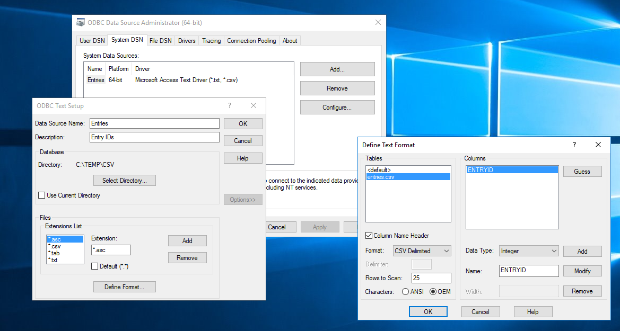
Task: Close the ODBC Text Setup dialog
Action: (254, 105)
